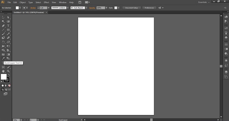229x121 pixels.
Task: Choose the Rectangle tool
Action: pyautogui.click(x=8, y=30)
